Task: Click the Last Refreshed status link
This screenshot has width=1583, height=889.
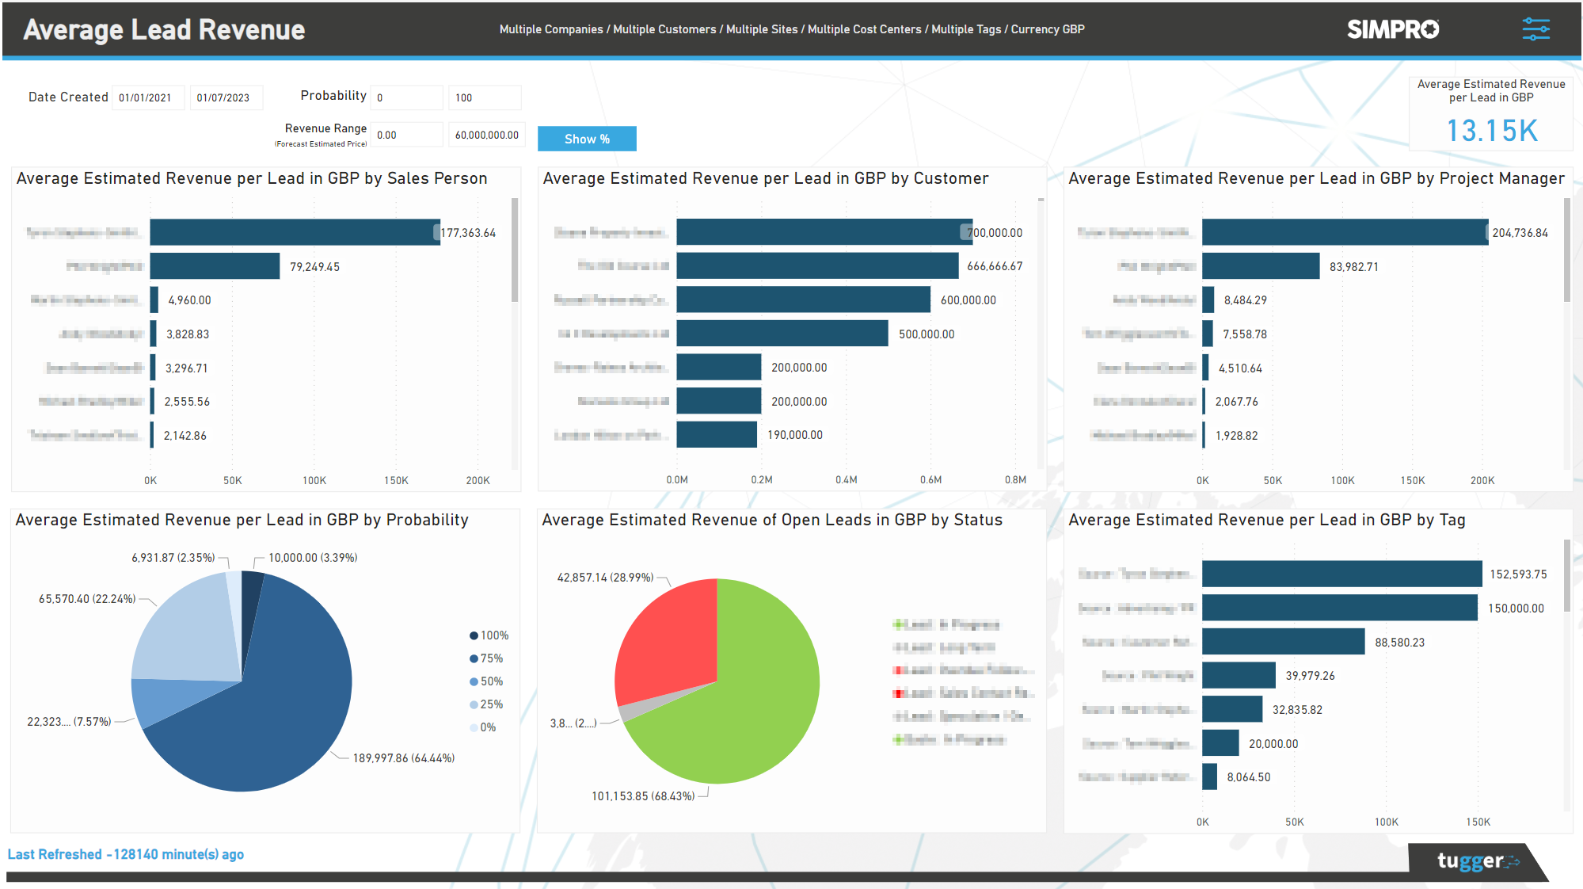Action: click(x=127, y=854)
